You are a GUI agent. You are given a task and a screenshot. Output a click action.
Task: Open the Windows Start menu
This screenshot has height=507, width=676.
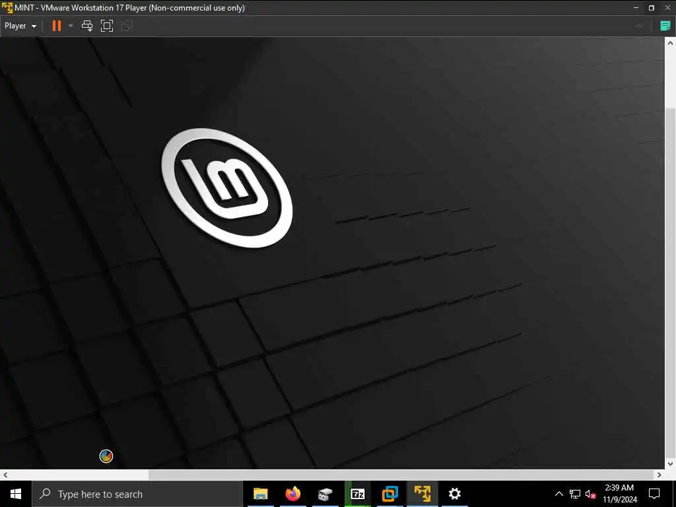click(x=16, y=494)
